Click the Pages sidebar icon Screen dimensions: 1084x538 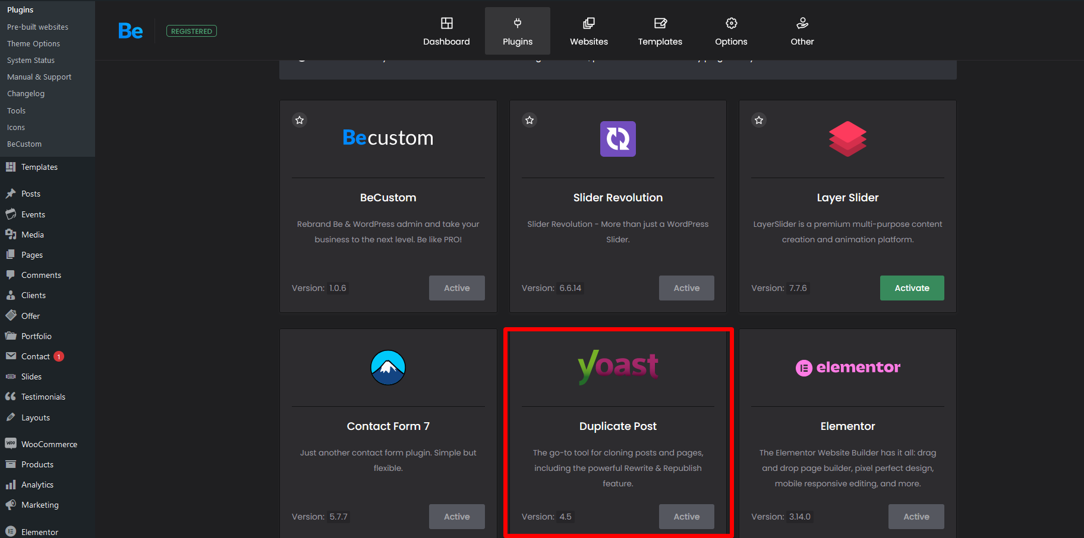click(11, 254)
